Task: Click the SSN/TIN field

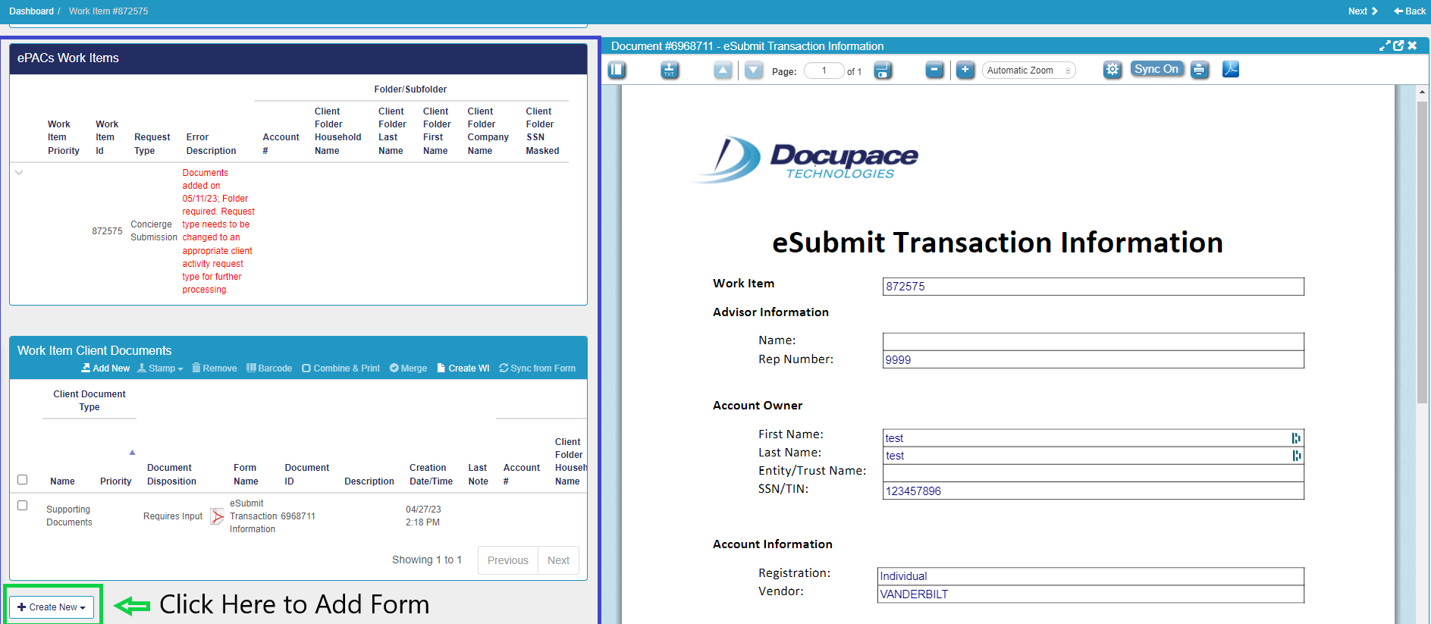Action: [1093, 491]
